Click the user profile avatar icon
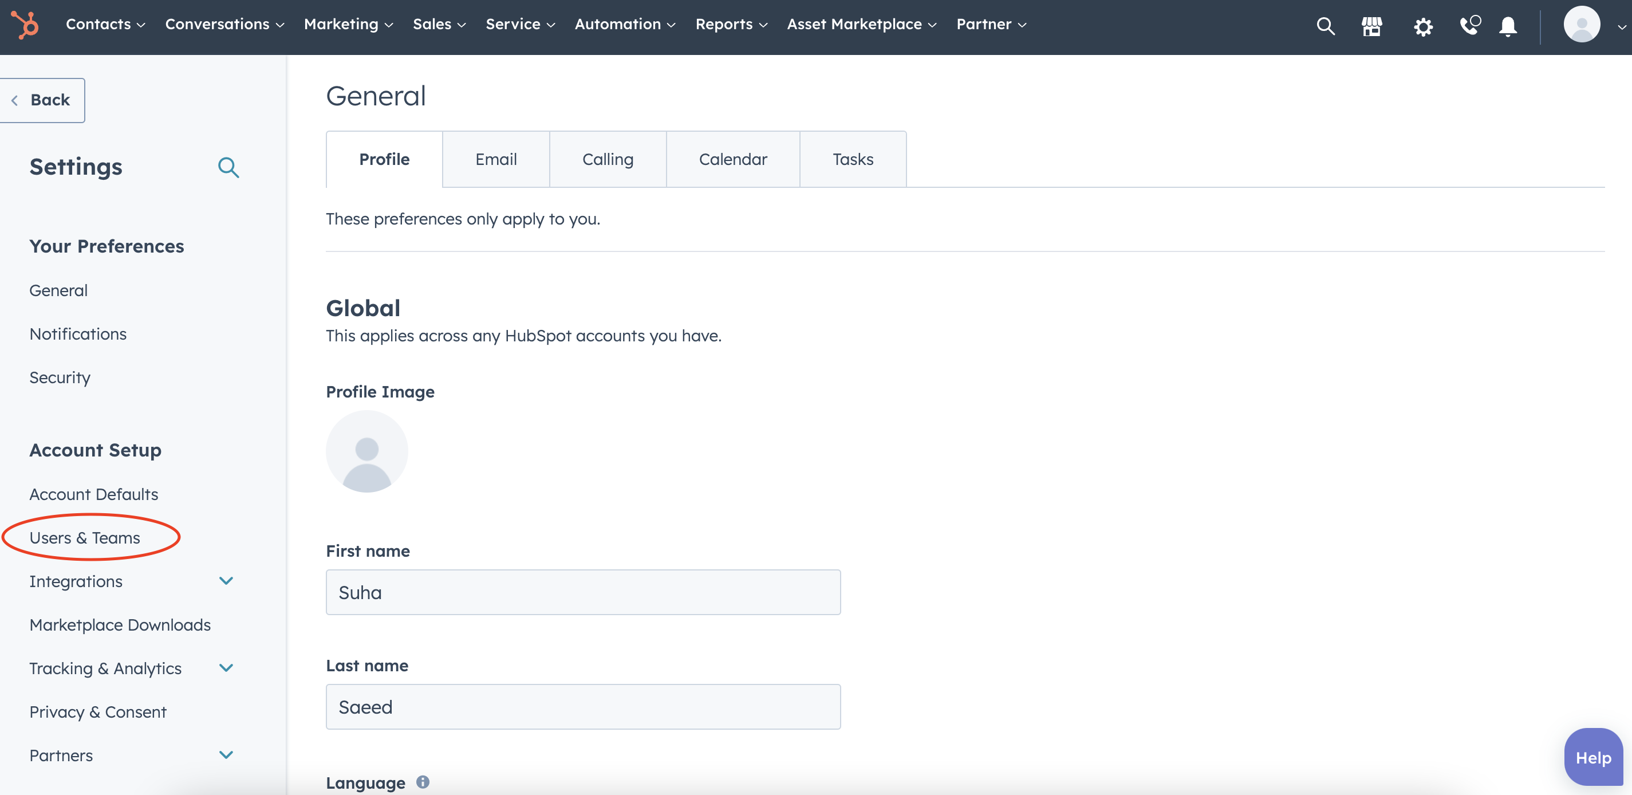 coord(1582,24)
